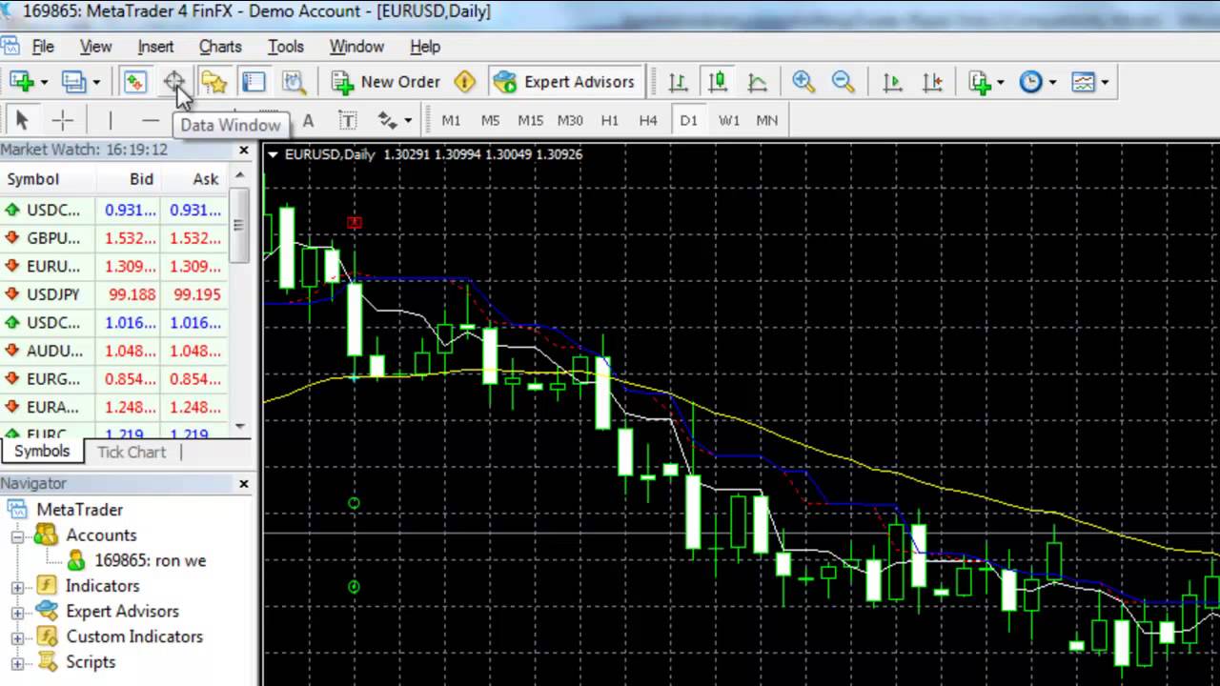Image resolution: width=1220 pixels, height=686 pixels.
Task: Select the M1 timeframe
Action: [x=451, y=120]
